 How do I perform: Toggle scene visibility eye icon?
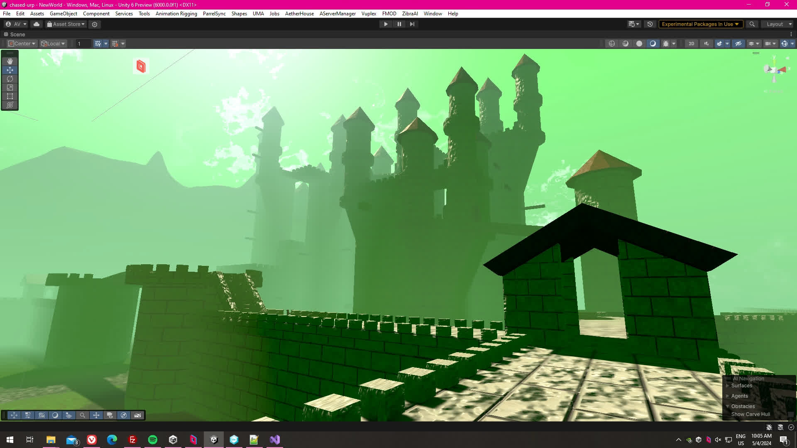(738, 44)
